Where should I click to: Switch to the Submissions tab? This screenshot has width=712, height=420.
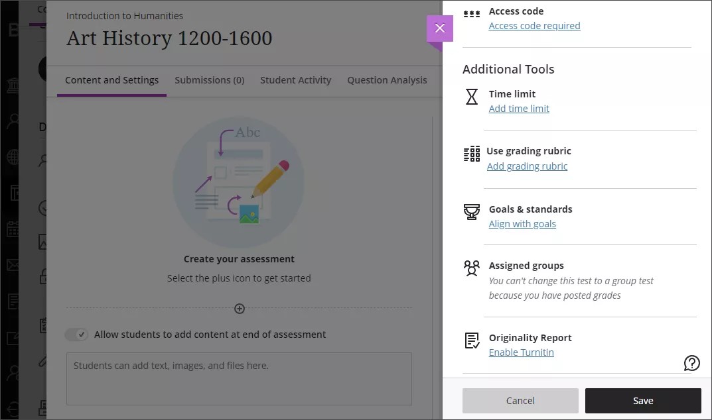209,79
